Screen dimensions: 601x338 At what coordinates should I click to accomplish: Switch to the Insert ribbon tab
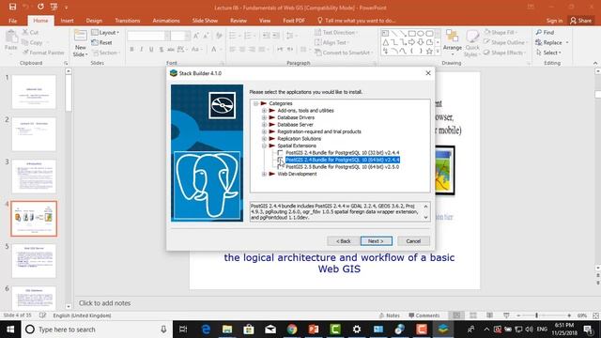pyautogui.click(x=67, y=21)
